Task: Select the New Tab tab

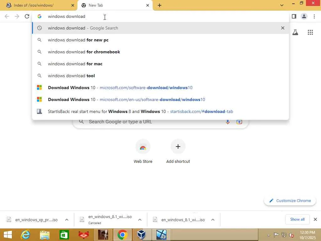Action: pyautogui.click(x=115, y=5)
